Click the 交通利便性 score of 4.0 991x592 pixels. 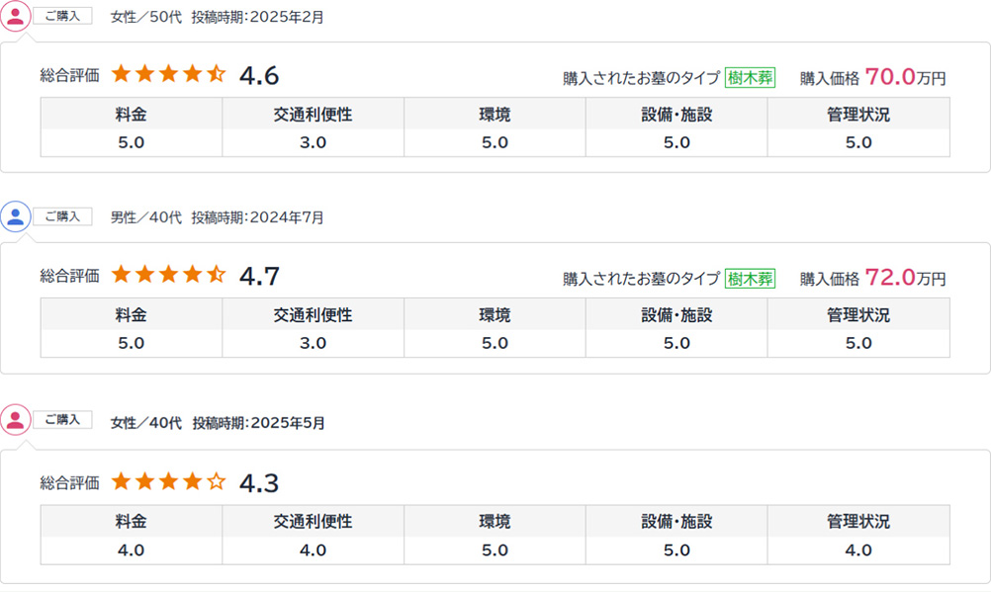(x=313, y=550)
